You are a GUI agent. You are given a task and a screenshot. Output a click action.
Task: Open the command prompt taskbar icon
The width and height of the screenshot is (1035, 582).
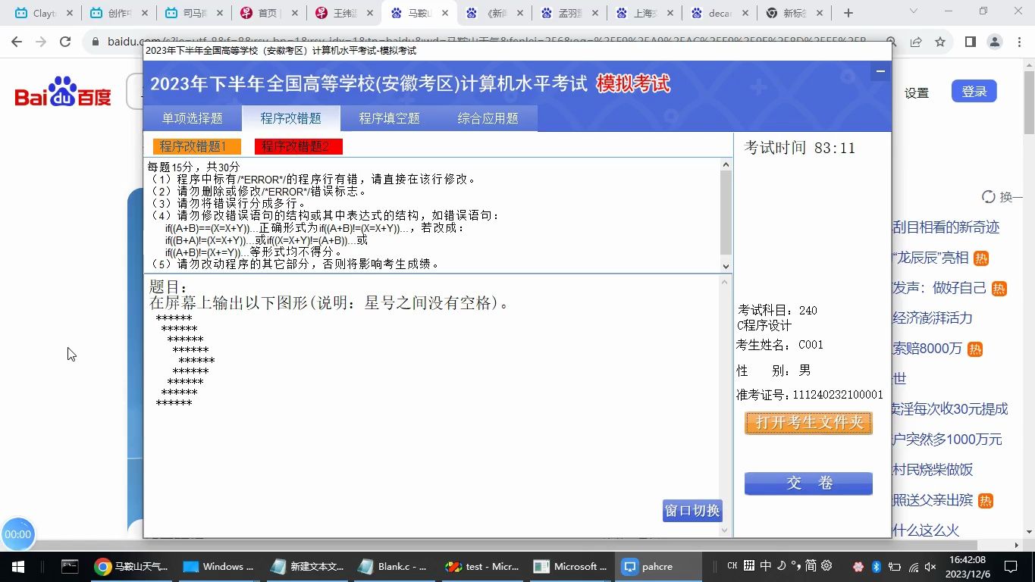70,566
